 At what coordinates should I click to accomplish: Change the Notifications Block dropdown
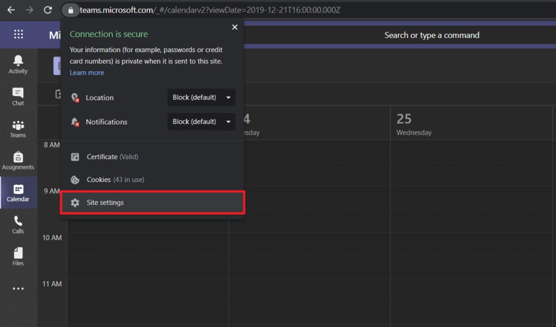pos(201,122)
